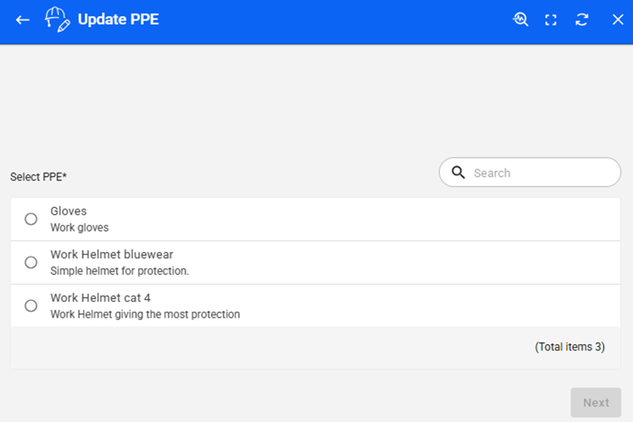The height and width of the screenshot is (422, 633).
Task: Click the helmet Update PPE icon
Action: (x=57, y=20)
